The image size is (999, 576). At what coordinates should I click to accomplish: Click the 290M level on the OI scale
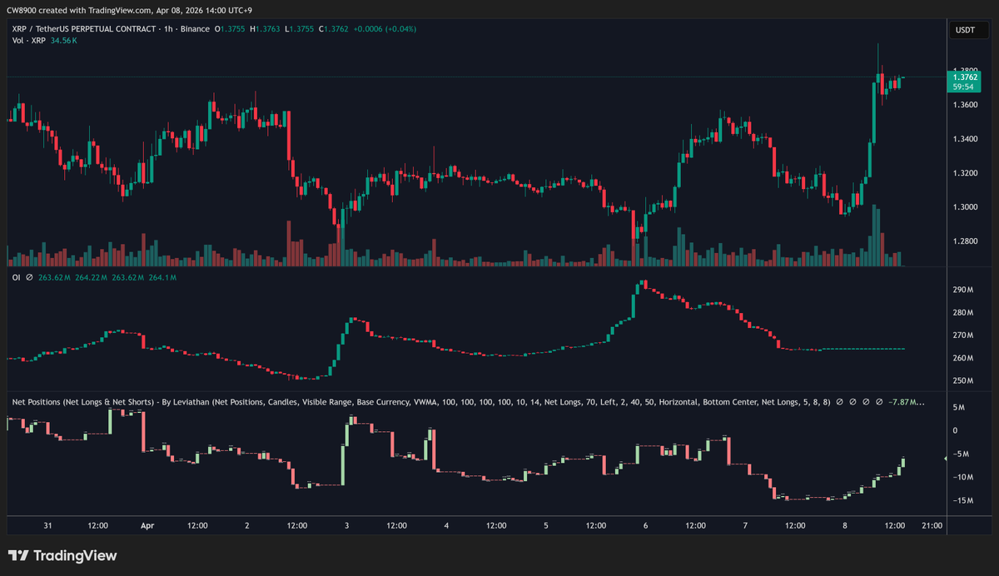pyautogui.click(x=962, y=290)
